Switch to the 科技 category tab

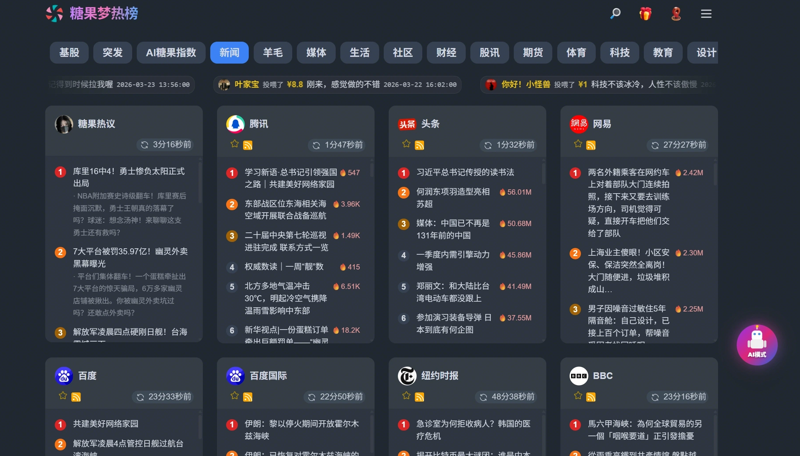coord(619,53)
